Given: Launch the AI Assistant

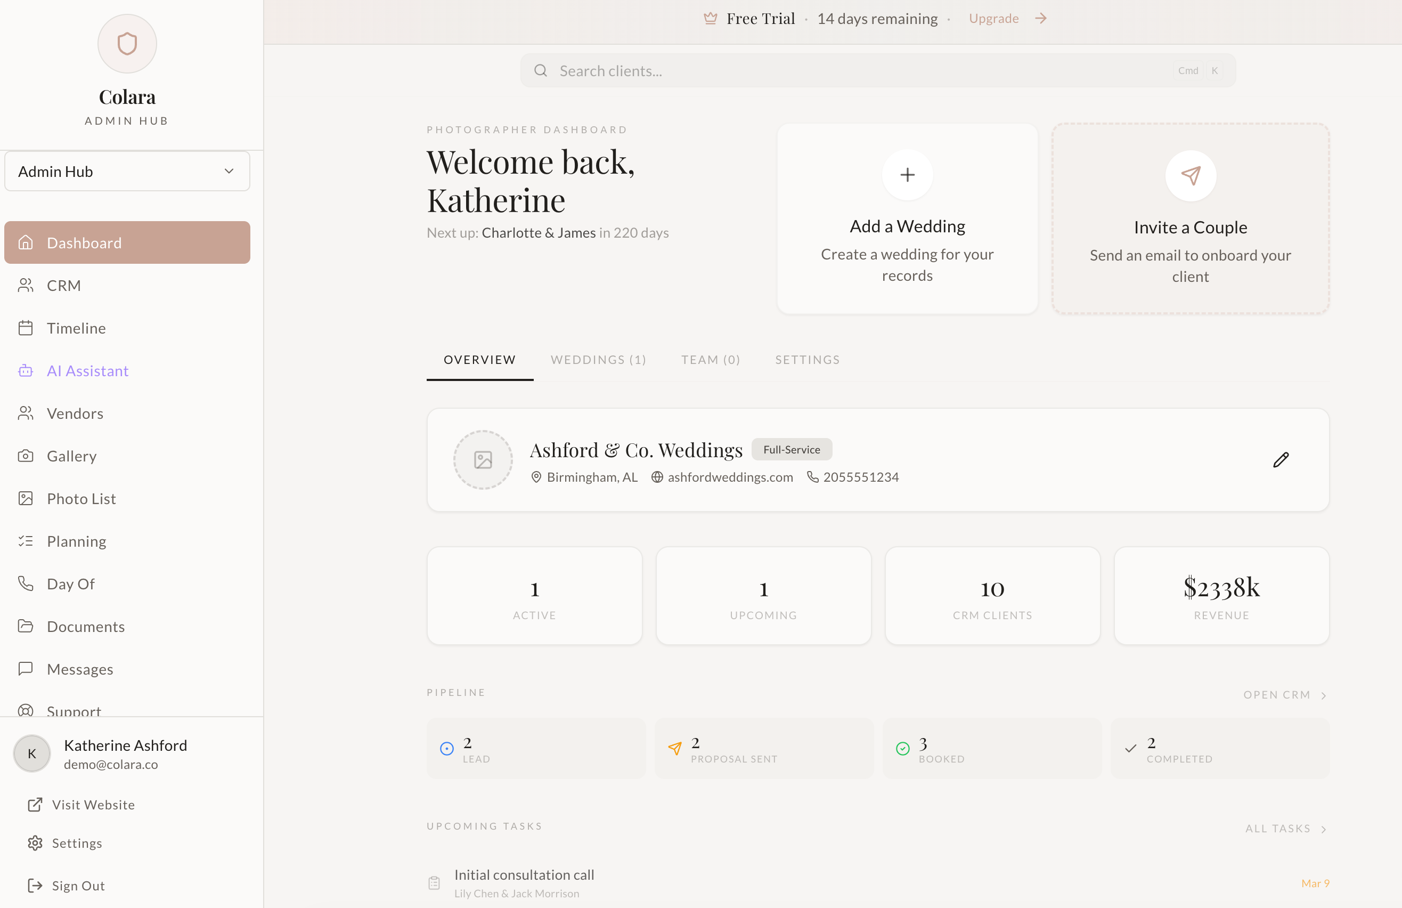Looking at the screenshot, I should [127, 371].
